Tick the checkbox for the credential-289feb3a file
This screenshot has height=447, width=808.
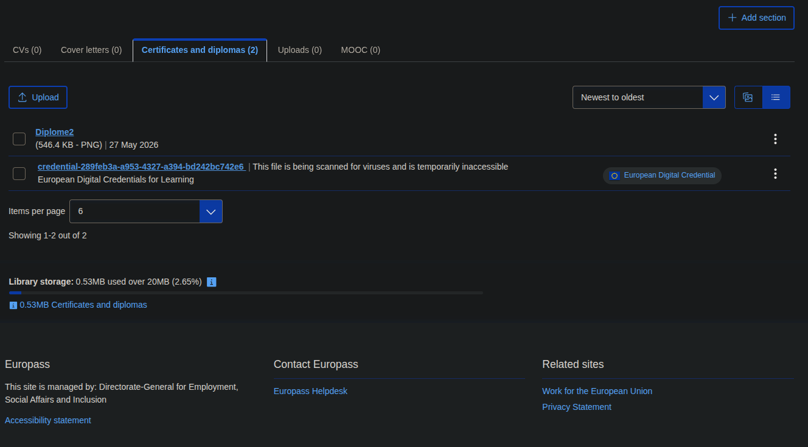point(19,174)
